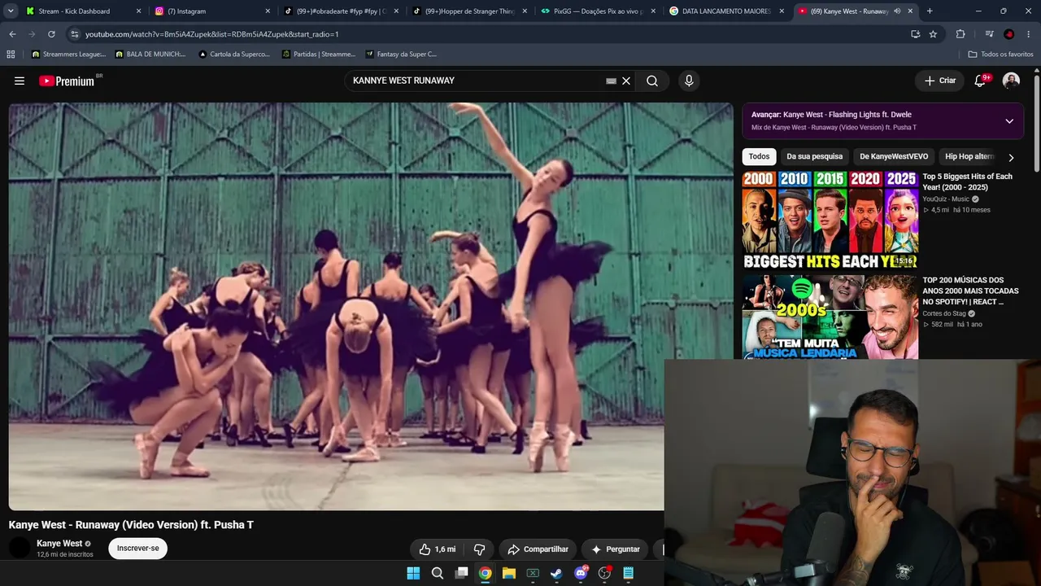The image size is (1041, 586).
Task: Open the Xbox app taskbar icon
Action: pos(533,573)
